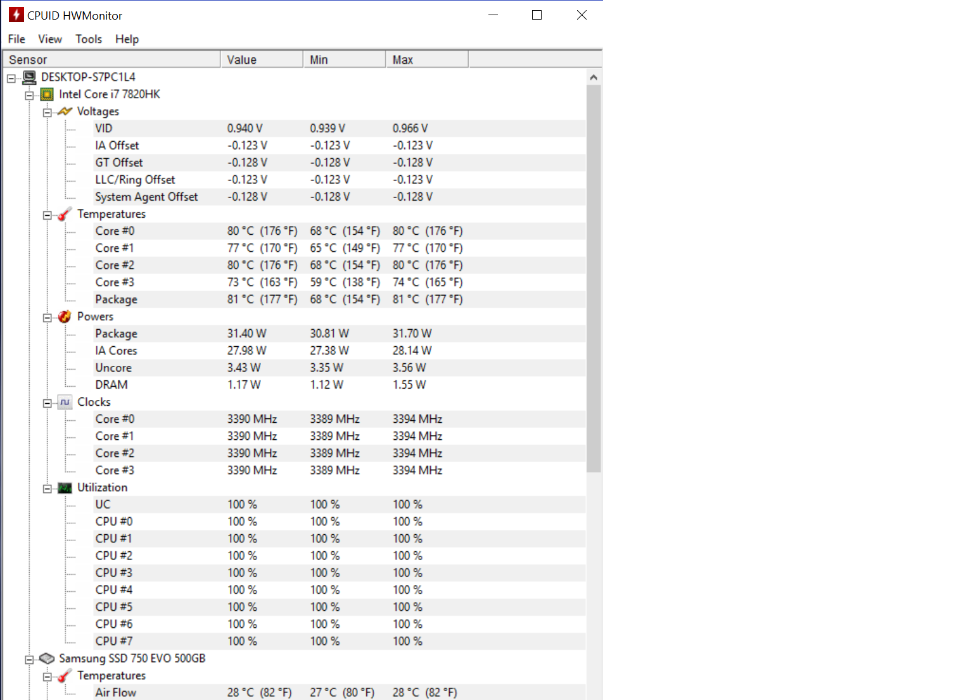Viewport: 973px width, 700px height.
Task: Open the View menu
Action: 50,39
